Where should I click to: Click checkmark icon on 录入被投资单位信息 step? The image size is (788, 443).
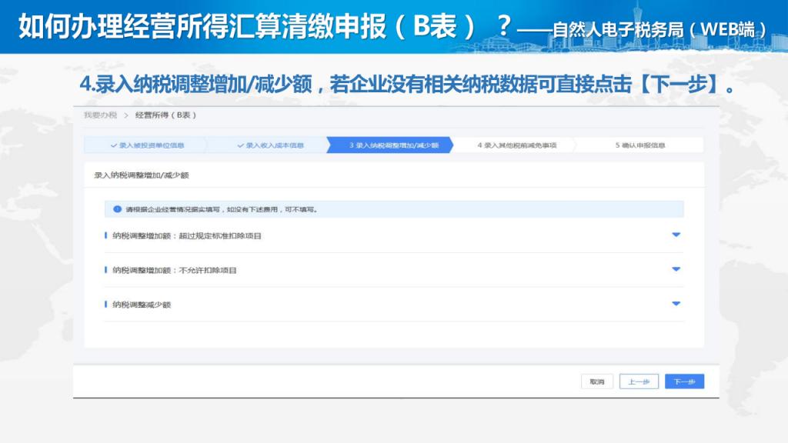click(x=113, y=145)
